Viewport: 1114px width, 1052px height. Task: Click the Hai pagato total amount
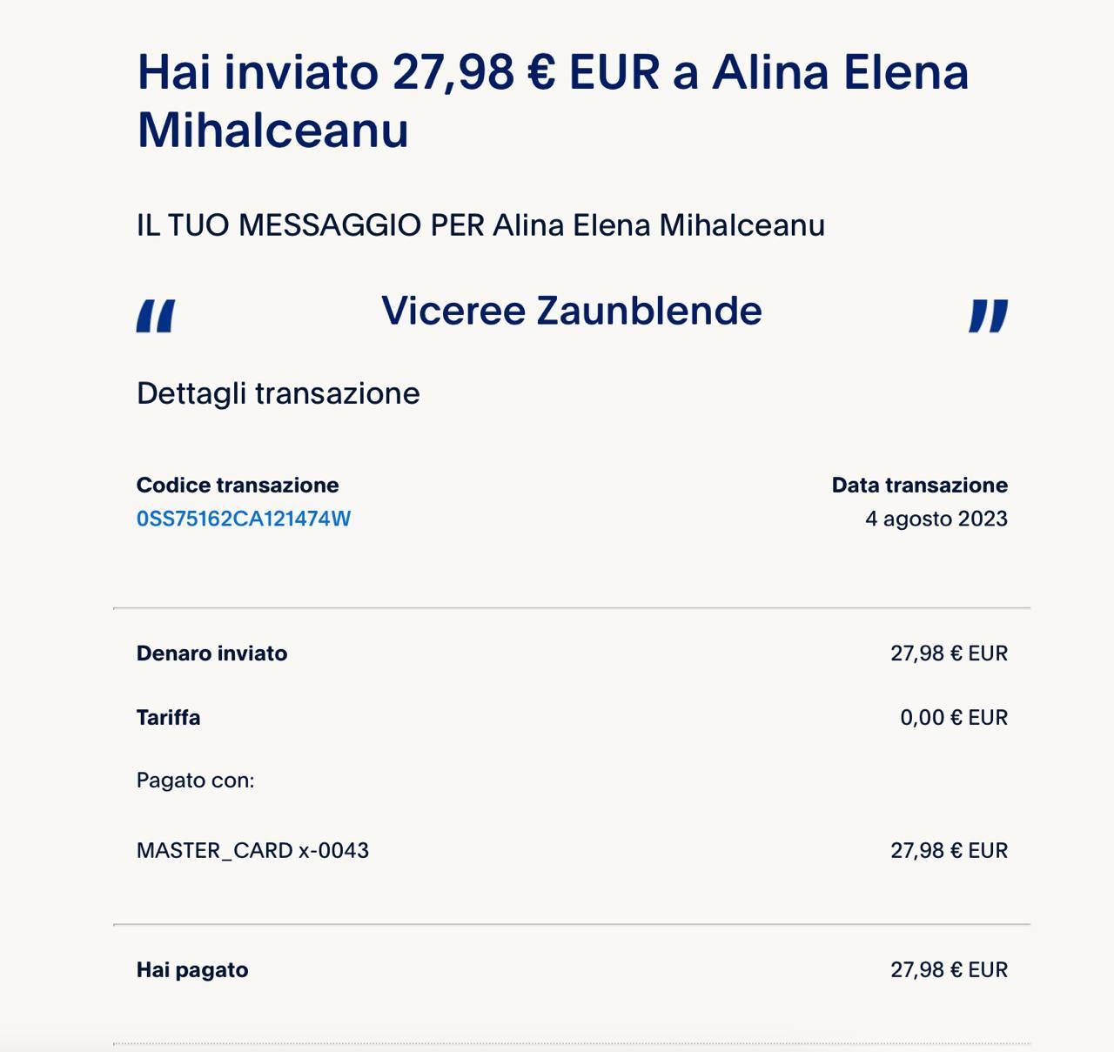tap(948, 970)
